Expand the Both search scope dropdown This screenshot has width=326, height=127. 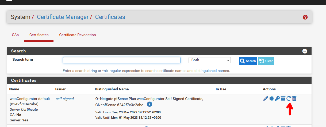pos(210,60)
